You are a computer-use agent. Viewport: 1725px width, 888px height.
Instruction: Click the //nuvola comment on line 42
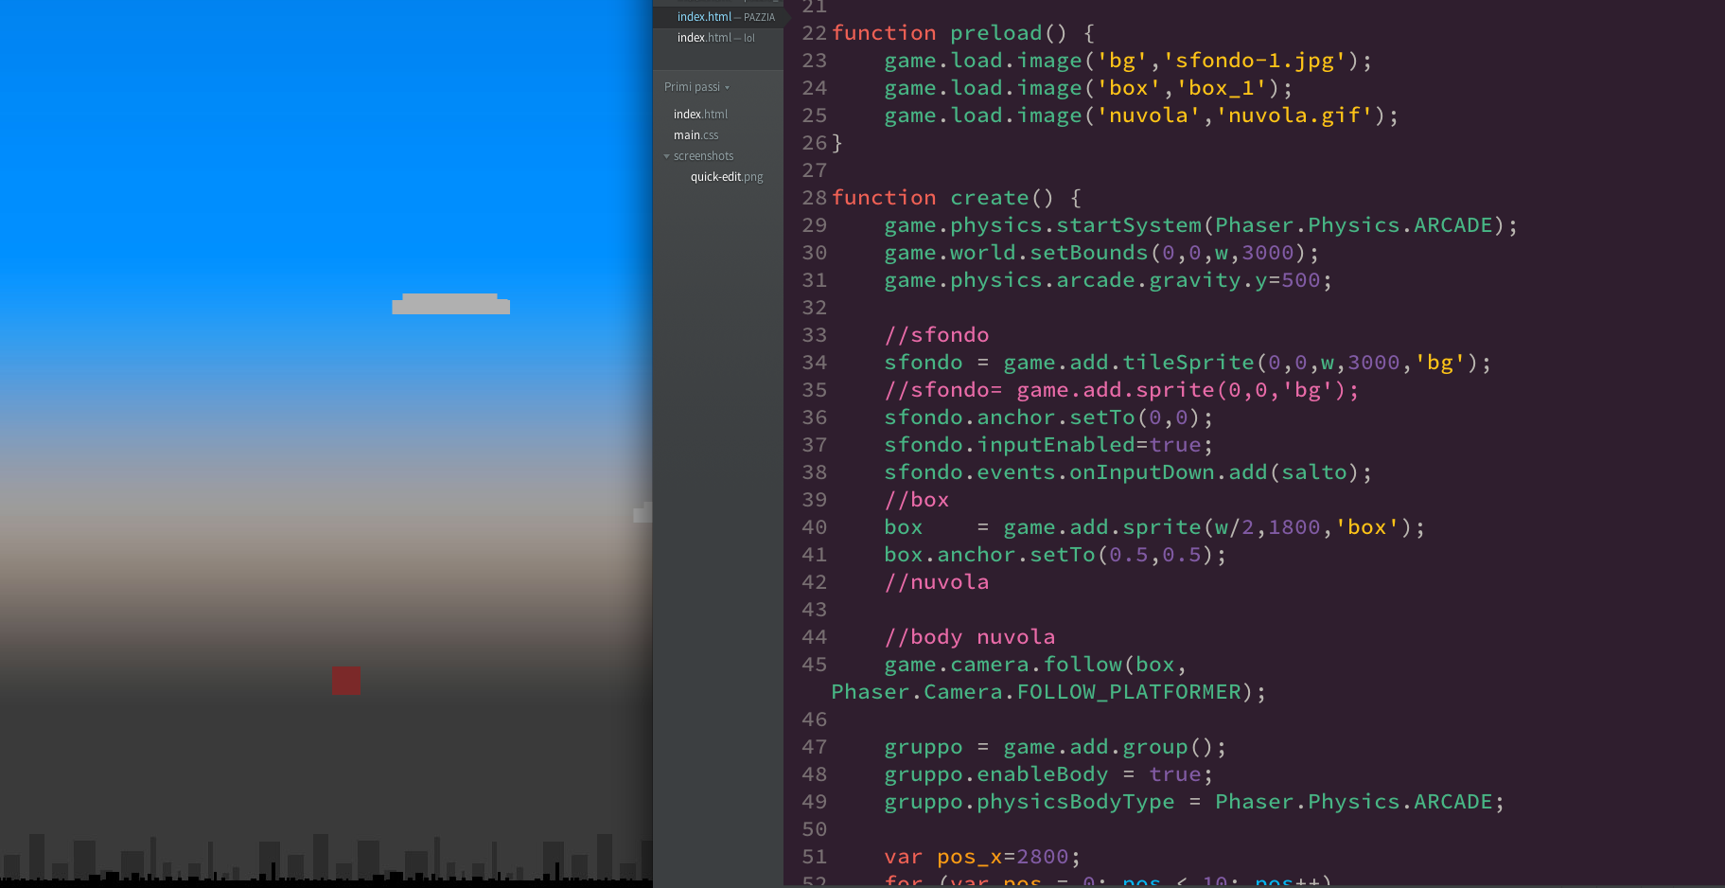(937, 582)
